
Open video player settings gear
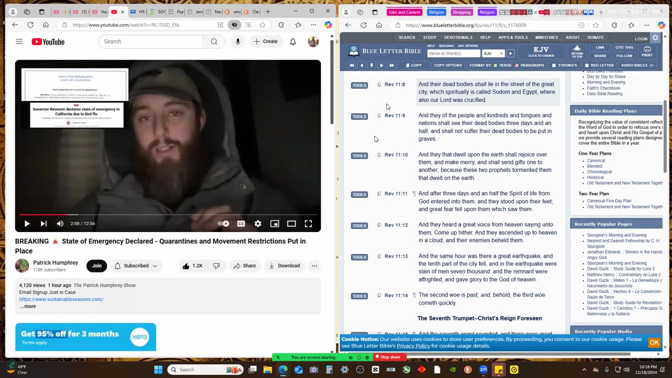(258, 224)
